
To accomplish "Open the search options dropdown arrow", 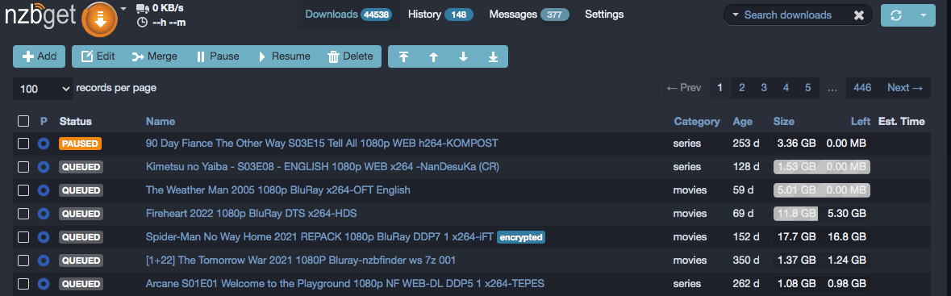I will (736, 15).
